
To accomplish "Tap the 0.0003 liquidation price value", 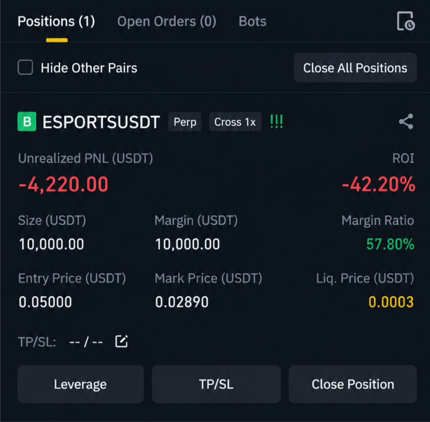I will [391, 302].
